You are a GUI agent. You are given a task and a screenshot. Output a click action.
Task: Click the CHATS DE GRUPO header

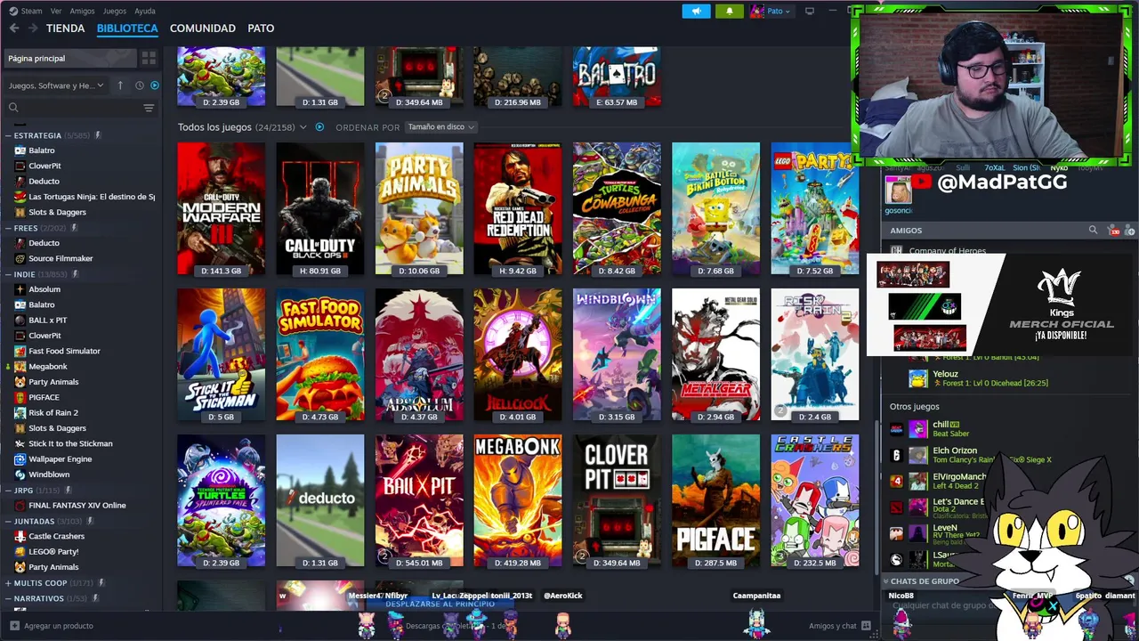coord(925,581)
